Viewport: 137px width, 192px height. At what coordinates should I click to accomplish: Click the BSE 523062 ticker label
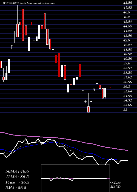tap(11, 3)
